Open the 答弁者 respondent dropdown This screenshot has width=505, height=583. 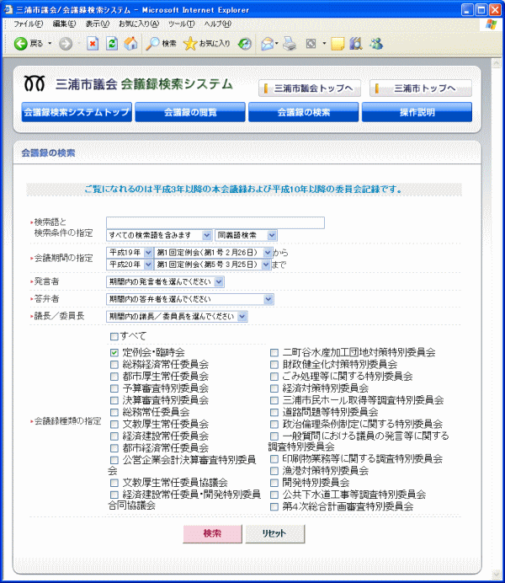point(190,299)
